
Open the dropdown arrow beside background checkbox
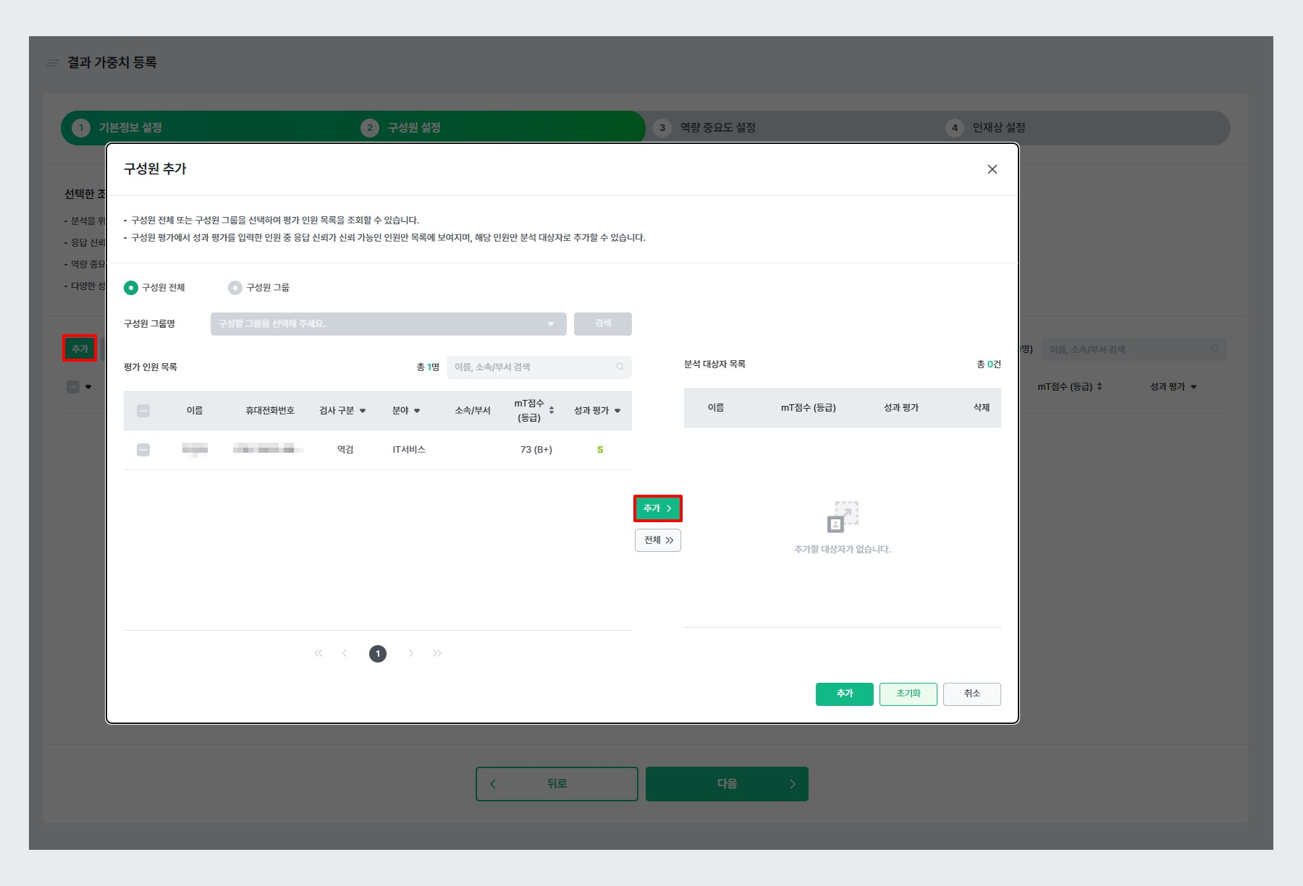pyautogui.click(x=88, y=387)
